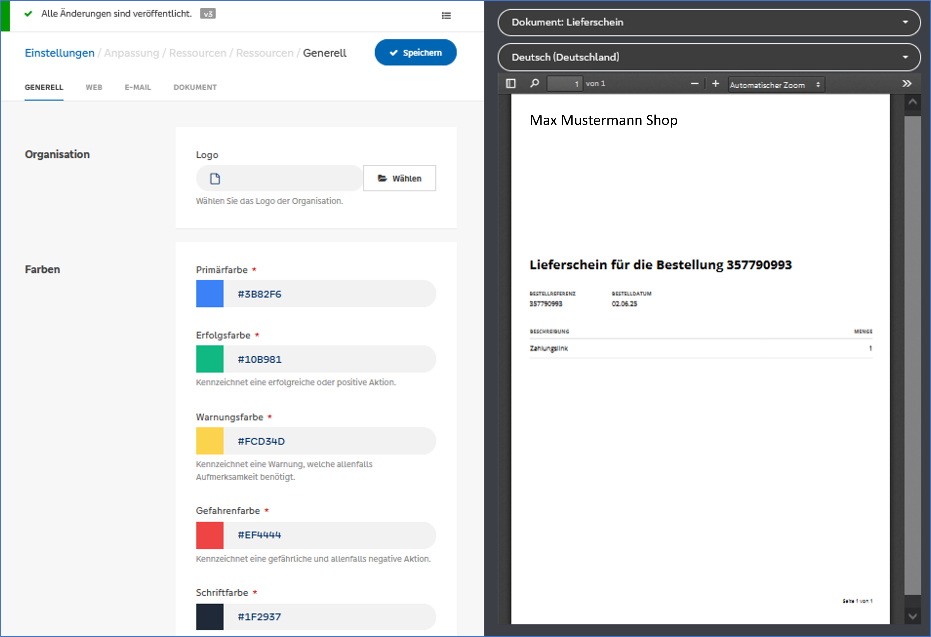Click the 'Alle Änderungen sind veröffentlicht.' status text
This screenshot has width=931, height=637.
click(117, 14)
